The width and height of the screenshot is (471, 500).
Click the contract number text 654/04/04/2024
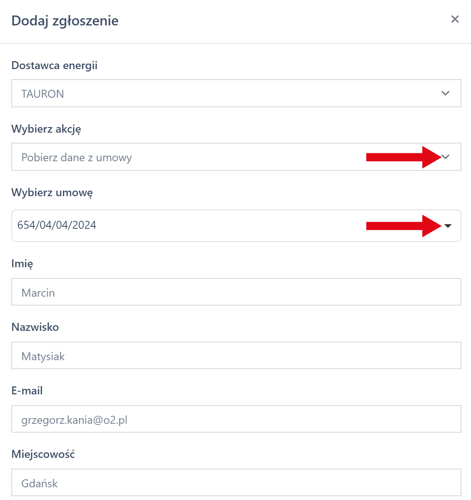(57, 225)
